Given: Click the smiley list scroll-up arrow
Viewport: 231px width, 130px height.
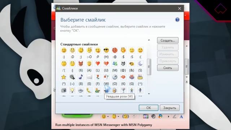Looking at the screenshot, I should pos(149,40).
